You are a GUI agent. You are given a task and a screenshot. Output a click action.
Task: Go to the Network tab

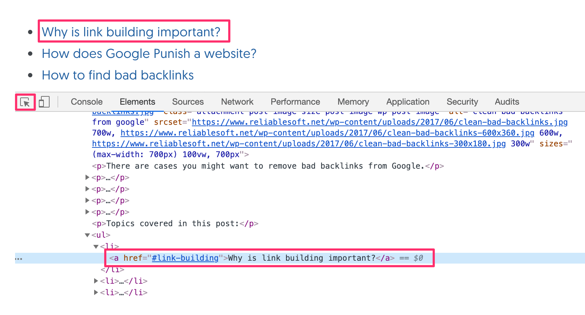[237, 102]
